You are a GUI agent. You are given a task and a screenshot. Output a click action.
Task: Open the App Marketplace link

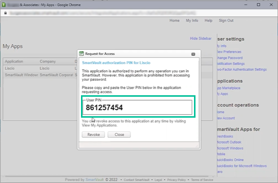point(228,88)
